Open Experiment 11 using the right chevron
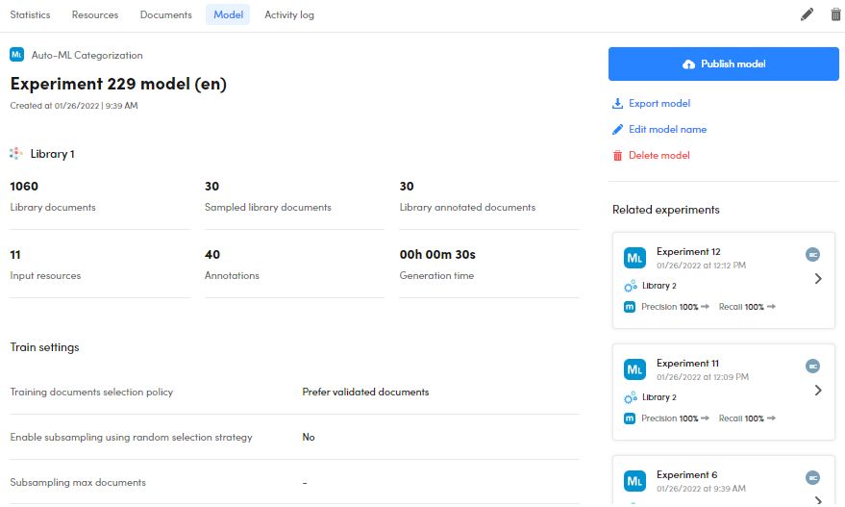845x507 pixels. pyautogui.click(x=818, y=391)
